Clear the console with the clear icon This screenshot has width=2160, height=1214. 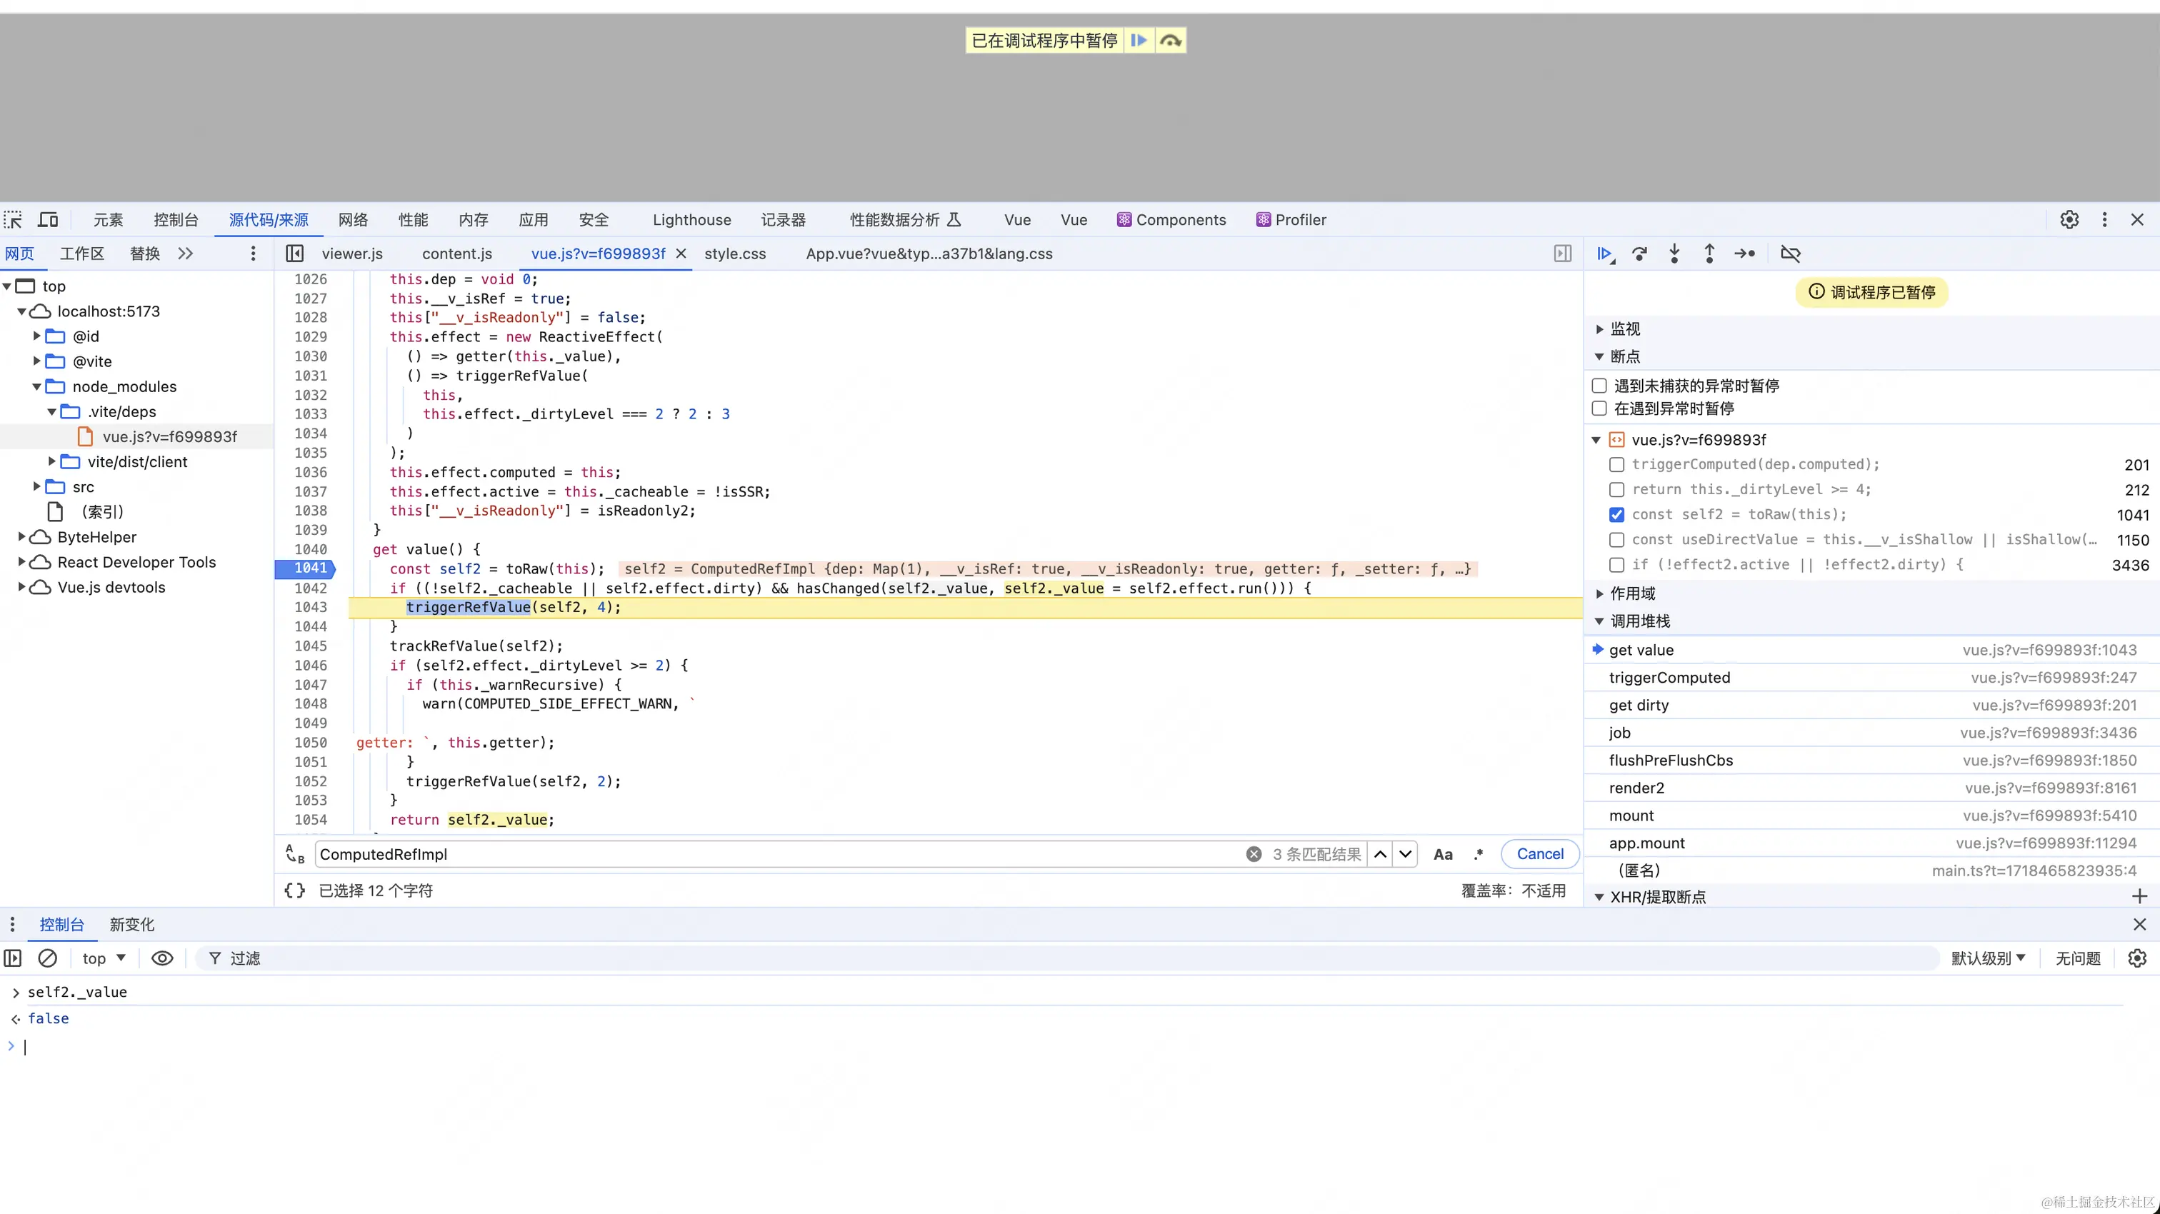[48, 958]
